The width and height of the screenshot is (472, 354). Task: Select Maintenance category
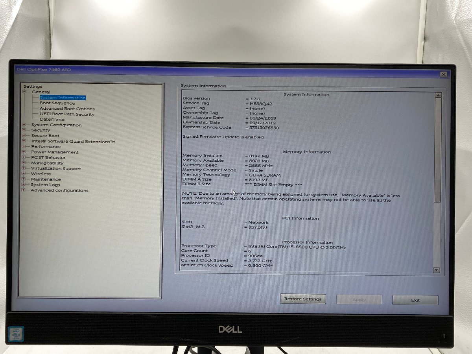click(46, 179)
